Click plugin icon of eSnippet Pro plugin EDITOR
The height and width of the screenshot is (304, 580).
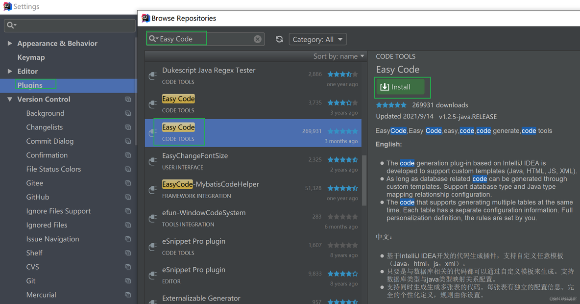(x=152, y=276)
